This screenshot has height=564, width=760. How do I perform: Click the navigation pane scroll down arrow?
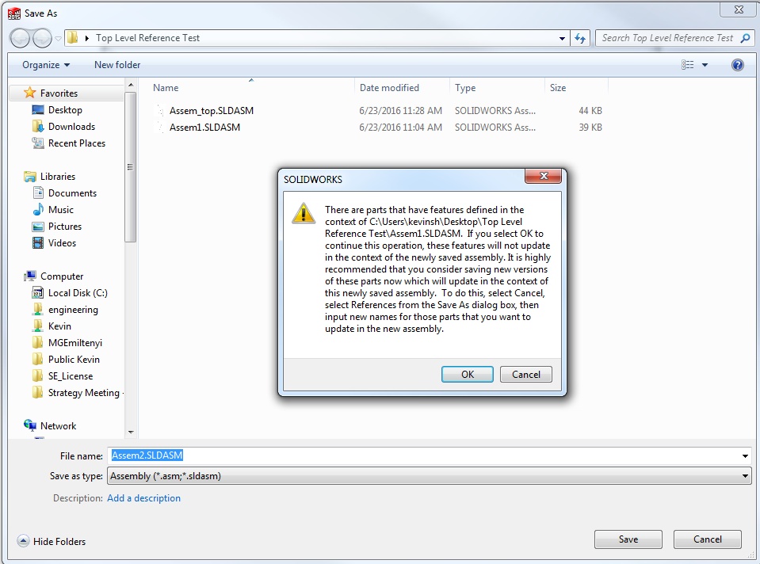point(131,433)
